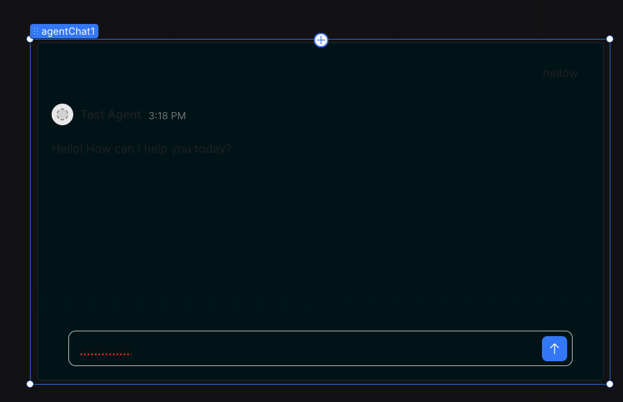Click the Test Agent avatar icon
The image size is (623, 402).
(62, 114)
